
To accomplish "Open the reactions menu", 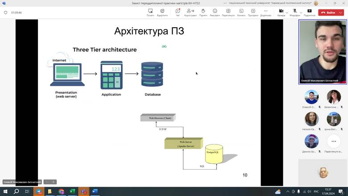I will (215, 12).
